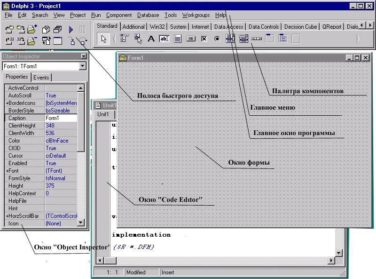Image resolution: width=376 pixels, height=279 pixels.
Task: Click the Open File speedbar icon
Action: (9, 41)
